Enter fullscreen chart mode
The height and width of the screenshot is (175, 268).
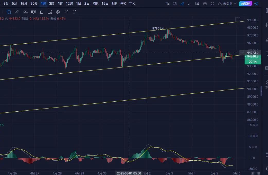point(212,4)
